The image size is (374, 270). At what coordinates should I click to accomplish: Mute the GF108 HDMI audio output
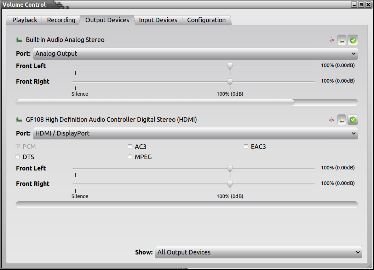click(x=332, y=120)
